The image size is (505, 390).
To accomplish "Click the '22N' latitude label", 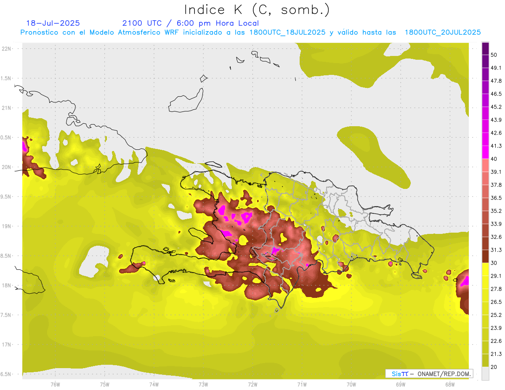I will tap(6, 49).
